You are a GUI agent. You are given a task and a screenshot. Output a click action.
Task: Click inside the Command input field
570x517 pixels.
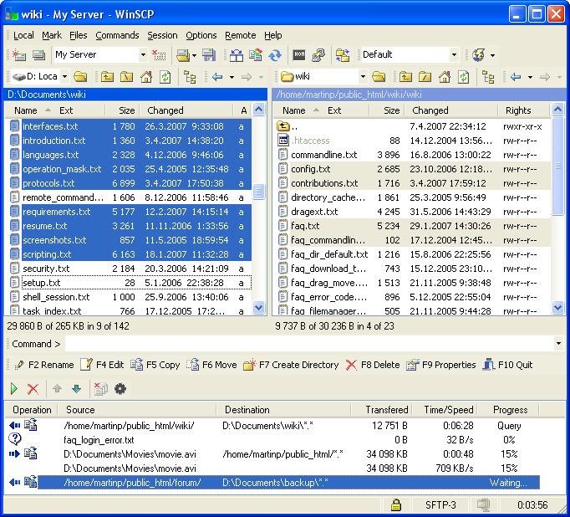point(309,344)
